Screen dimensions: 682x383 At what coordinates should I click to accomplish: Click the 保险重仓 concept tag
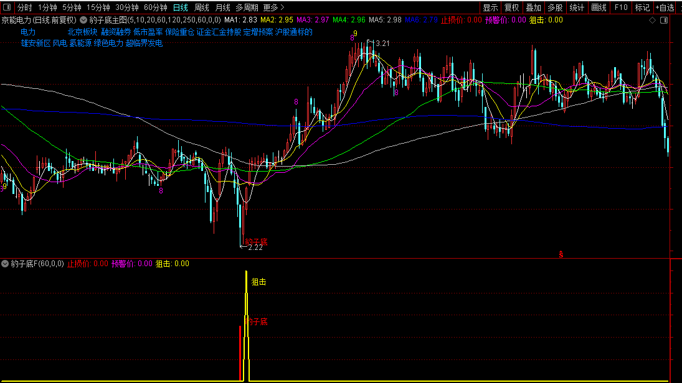(179, 32)
